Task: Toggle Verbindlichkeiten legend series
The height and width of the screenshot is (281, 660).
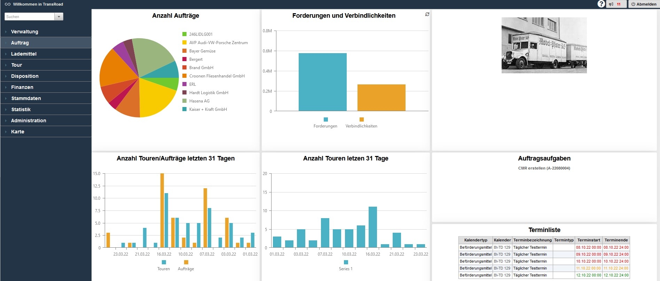Action: tap(361, 123)
